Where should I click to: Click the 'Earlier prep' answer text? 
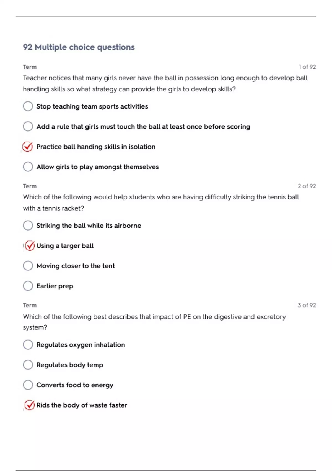pyautogui.click(x=55, y=286)
